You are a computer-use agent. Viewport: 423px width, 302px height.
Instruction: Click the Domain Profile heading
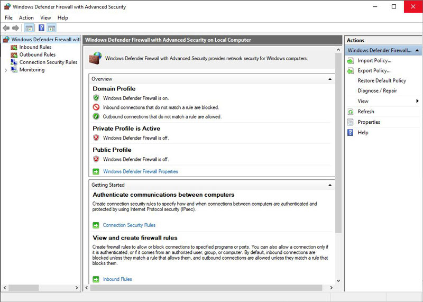tap(114, 89)
